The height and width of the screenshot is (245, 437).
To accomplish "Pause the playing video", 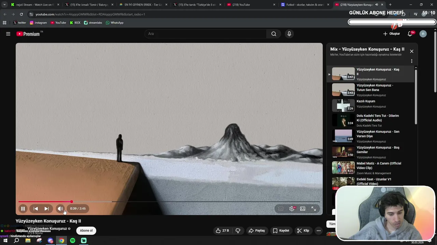I will [x=23, y=209].
